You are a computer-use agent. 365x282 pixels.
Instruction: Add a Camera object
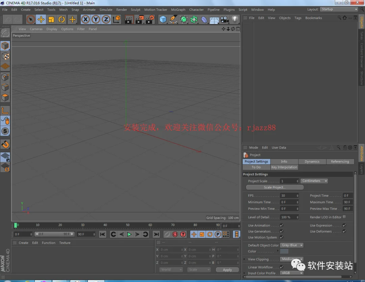pos(225,20)
